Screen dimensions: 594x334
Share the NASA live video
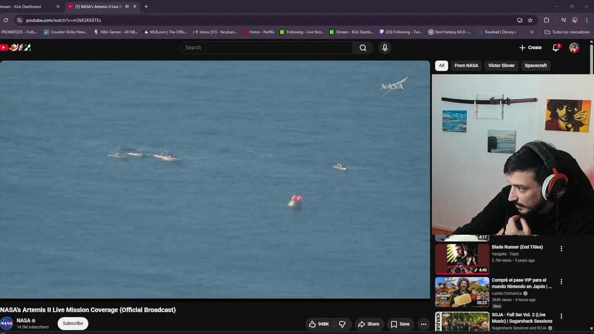pos(368,324)
